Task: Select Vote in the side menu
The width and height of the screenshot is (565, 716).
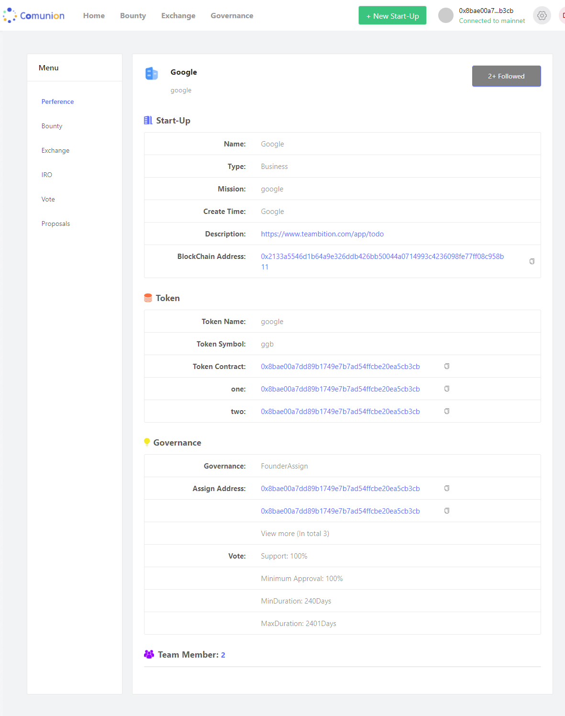Action: pos(48,199)
